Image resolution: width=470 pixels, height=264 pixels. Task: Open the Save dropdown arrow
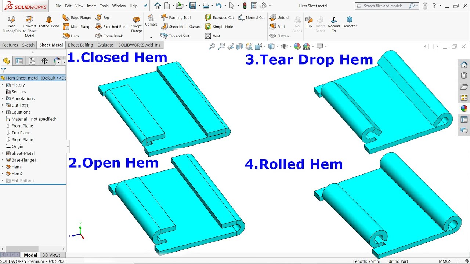[x=199, y=6]
